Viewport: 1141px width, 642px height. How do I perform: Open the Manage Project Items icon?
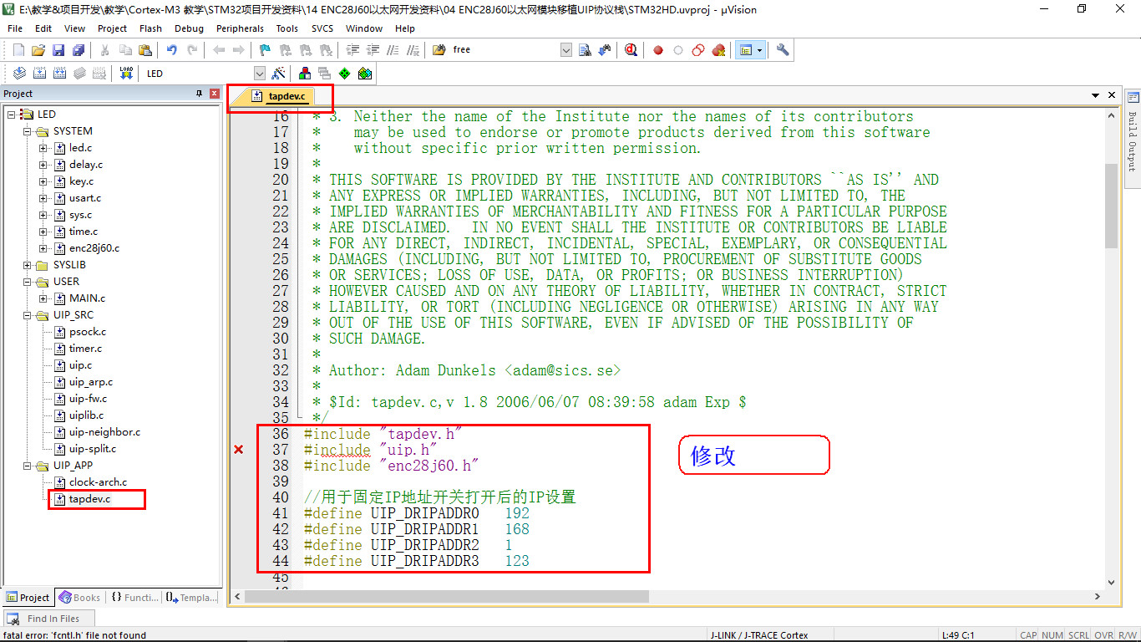304,74
